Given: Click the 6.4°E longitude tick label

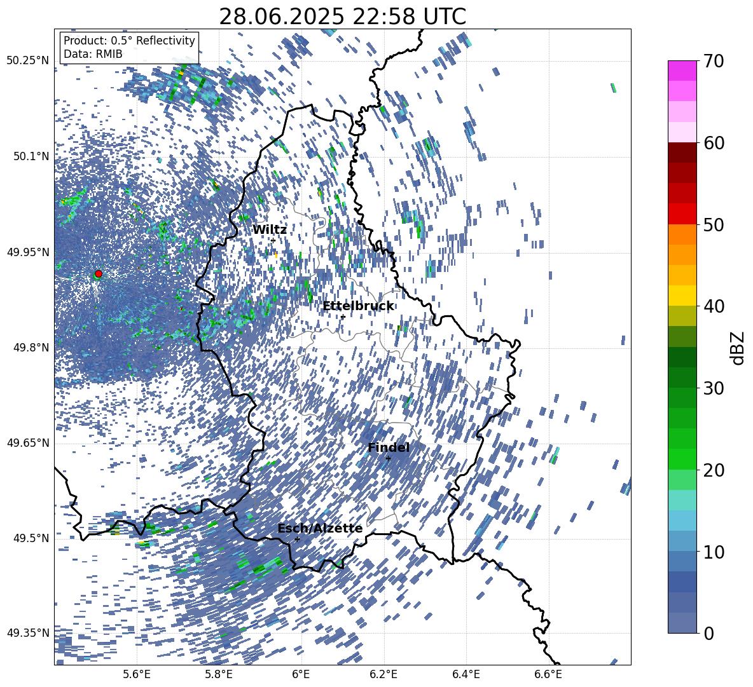Looking at the screenshot, I should point(466,674).
